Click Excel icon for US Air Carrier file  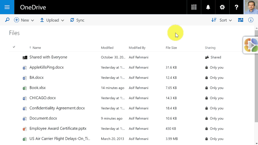pos(25,139)
